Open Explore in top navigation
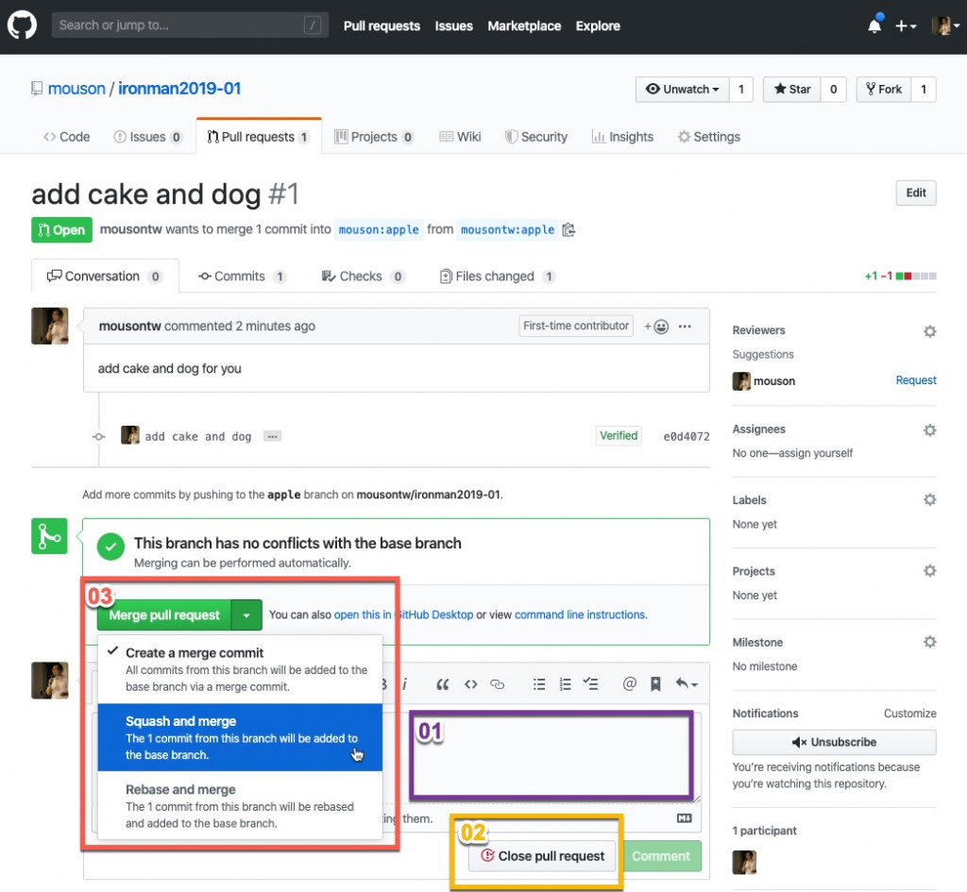Screen dimensions: 967x892 tap(598, 25)
